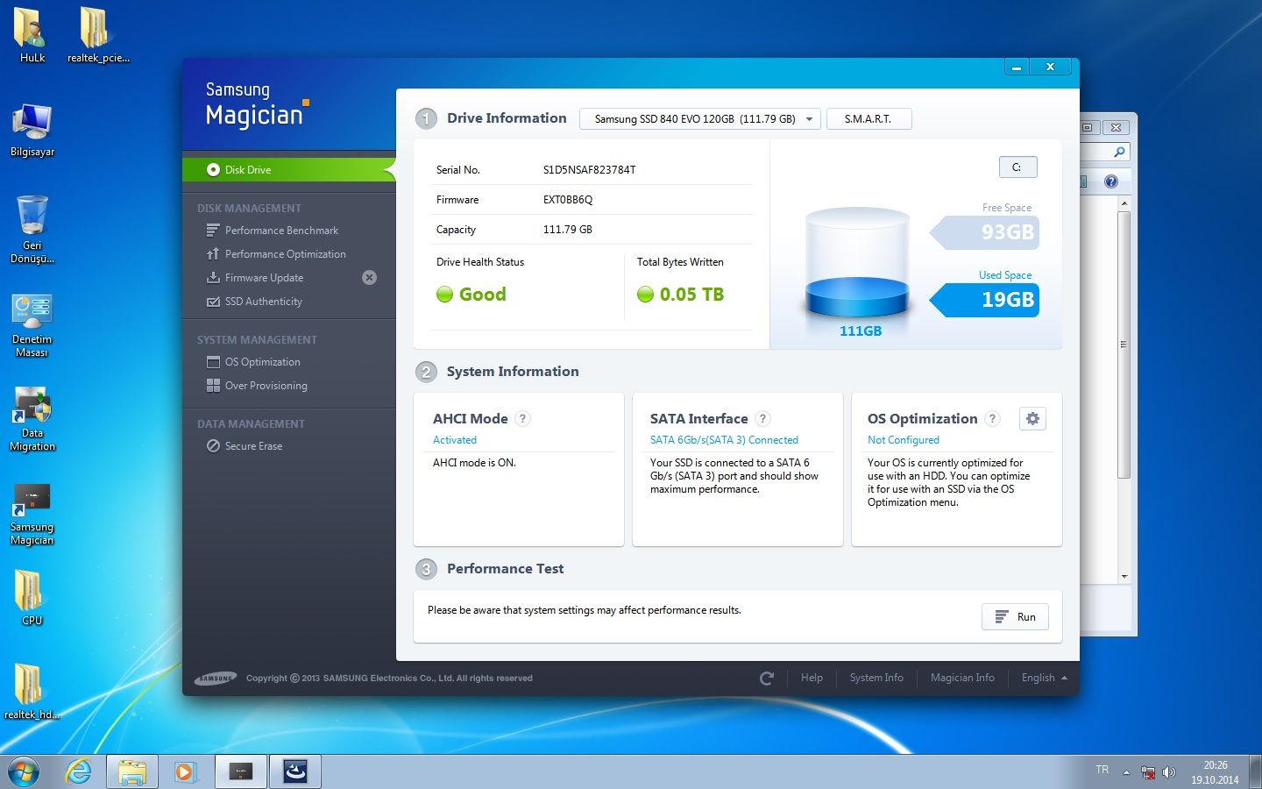Click the dark blue taskbar app next to Magician
The width and height of the screenshot is (1262, 789).
(295, 771)
